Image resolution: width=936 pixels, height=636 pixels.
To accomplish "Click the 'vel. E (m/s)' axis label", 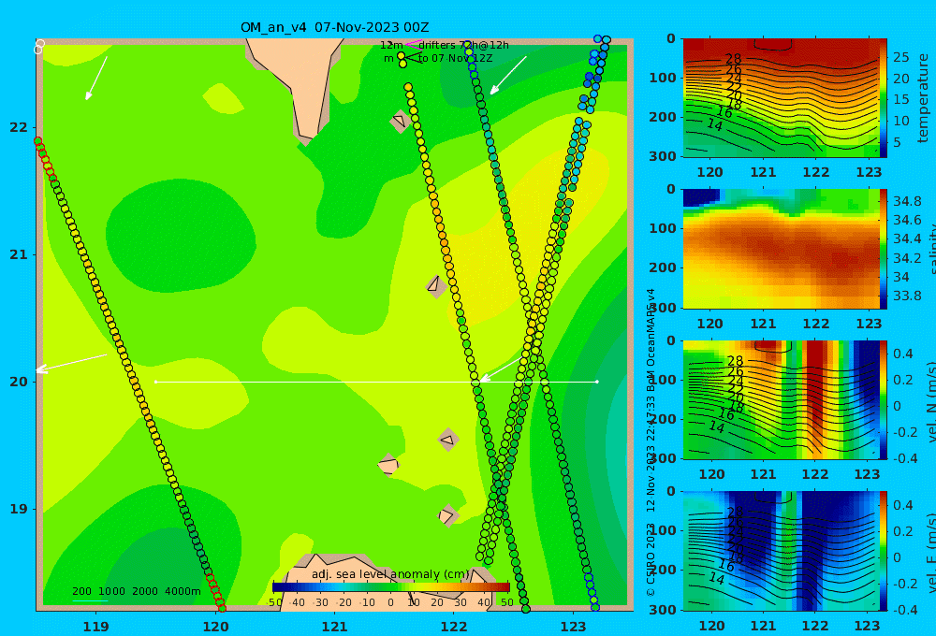I will tap(931, 552).
